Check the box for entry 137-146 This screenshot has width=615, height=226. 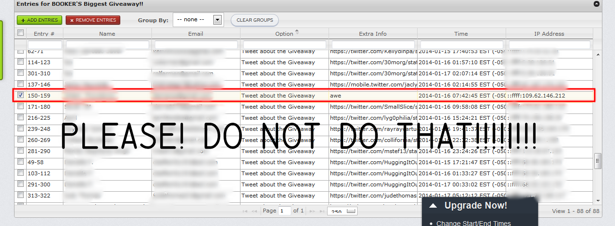[x=20, y=84]
